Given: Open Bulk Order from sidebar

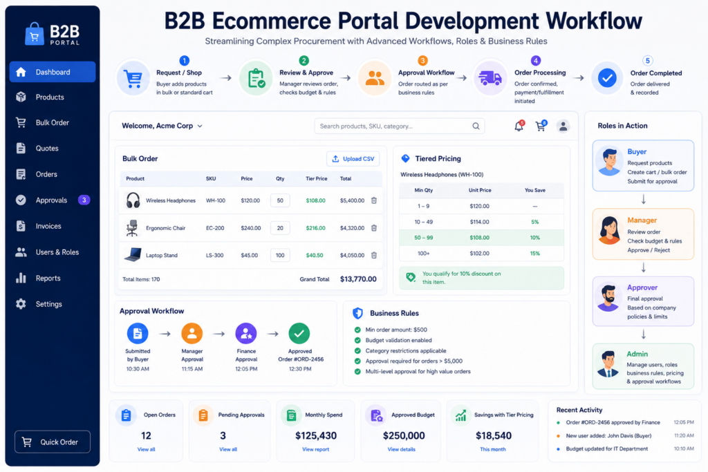Looking at the screenshot, I should point(53,122).
